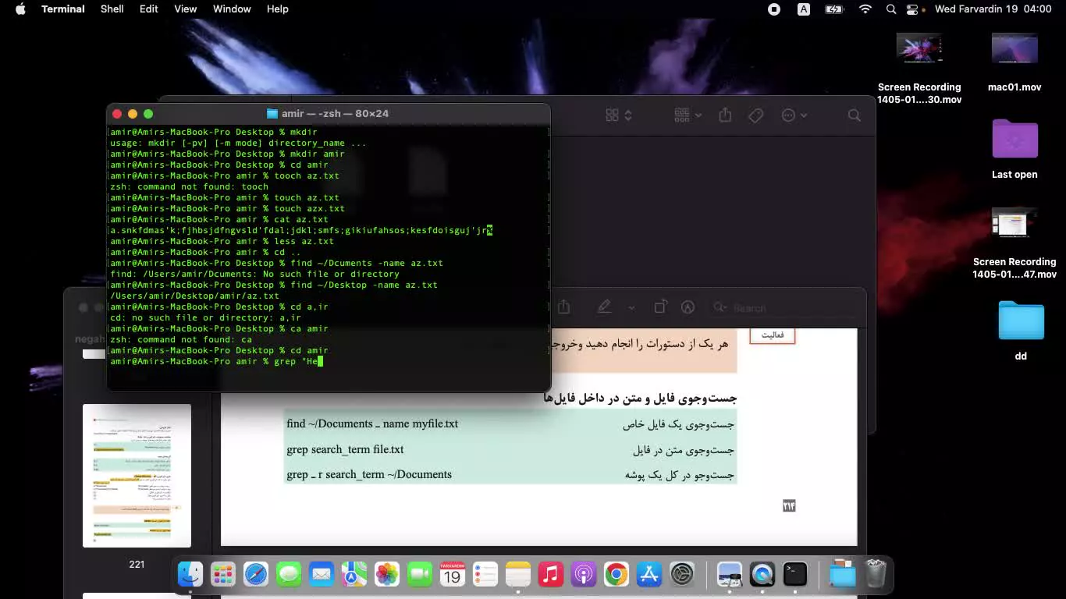Open the View menu

point(186,9)
